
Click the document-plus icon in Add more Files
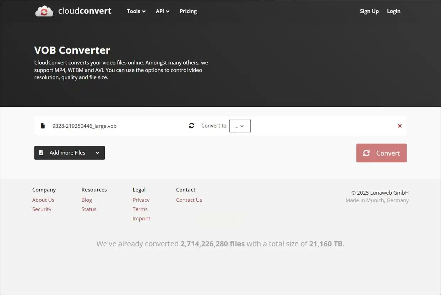[41, 153]
